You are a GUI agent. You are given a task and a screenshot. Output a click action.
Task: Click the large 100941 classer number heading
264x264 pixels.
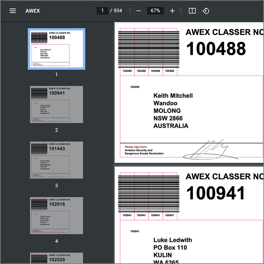216,193
